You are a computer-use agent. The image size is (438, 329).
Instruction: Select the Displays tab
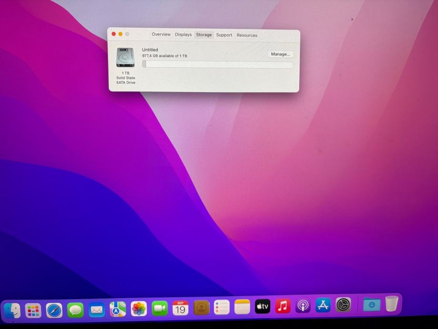(x=183, y=35)
